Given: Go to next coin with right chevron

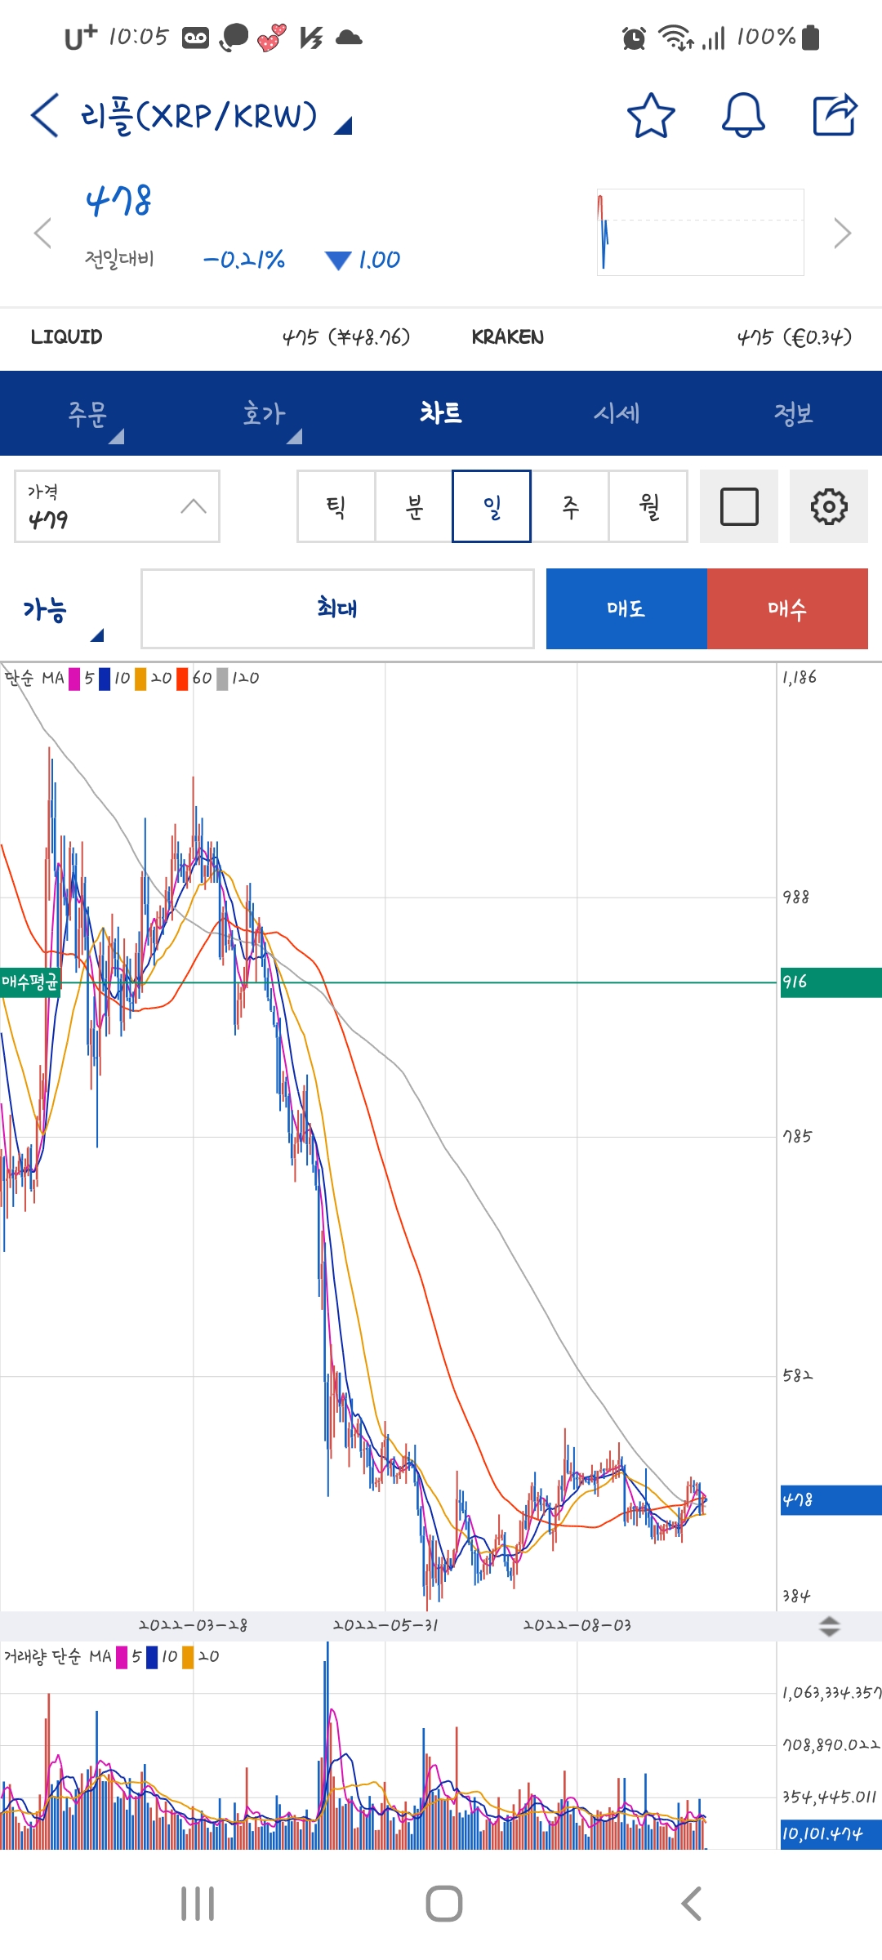Looking at the screenshot, I should point(842,233).
